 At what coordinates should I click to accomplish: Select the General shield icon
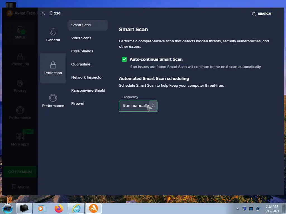point(53,32)
